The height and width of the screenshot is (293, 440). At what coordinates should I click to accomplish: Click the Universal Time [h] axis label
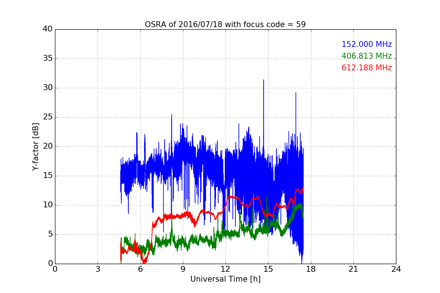click(x=225, y=279)
